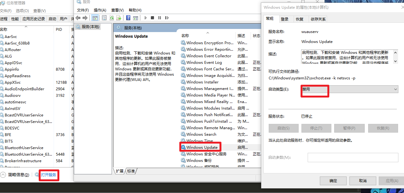Switch to 恢复 tab in properties dialog
The height and width of the screenshot is (193, 404).
pyautogui.click(x=300, y=19)
